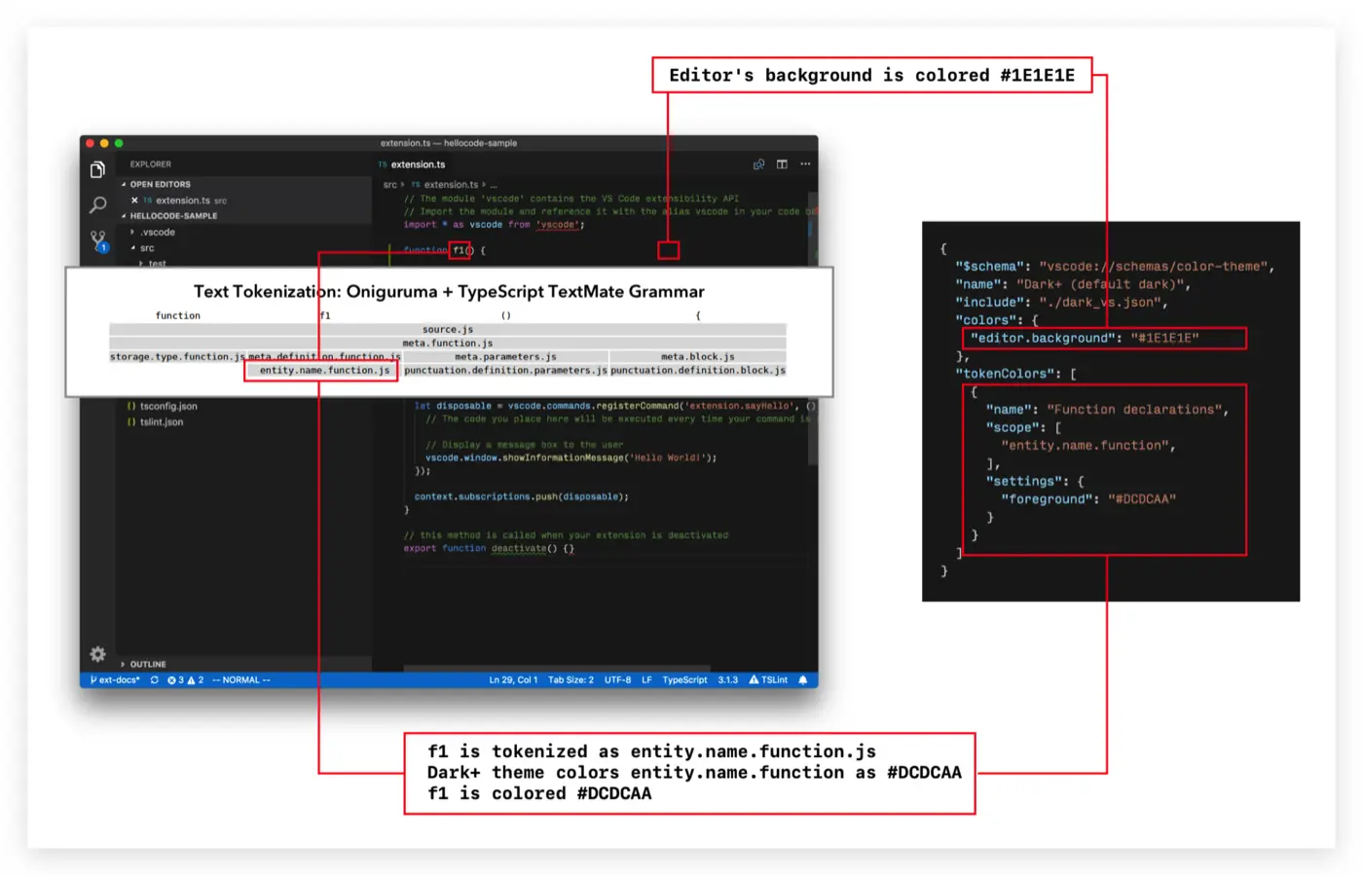Open the Explorer view in the activity bar
This screenshot has width=1363, height=876.
point(97,170)
